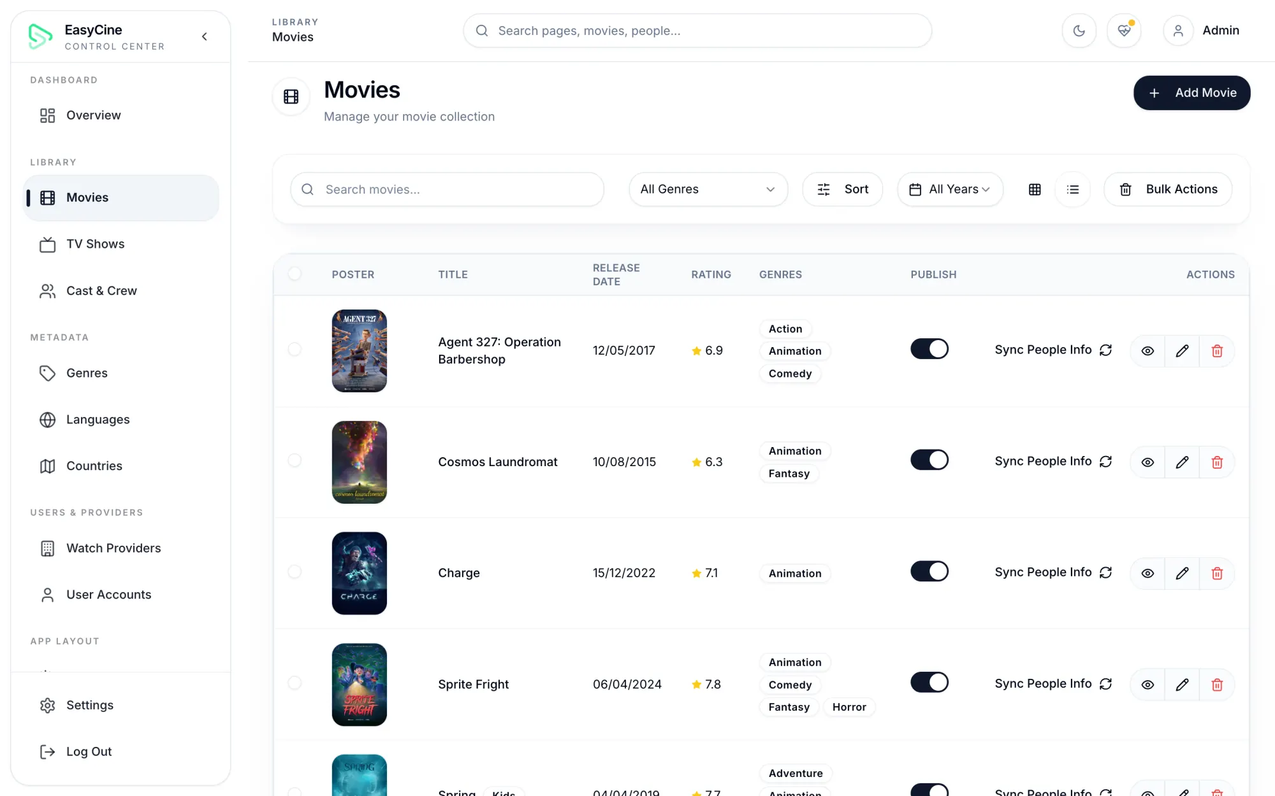View Agent 327 details with eye icon
This screenshot has height=796, width=1275.
(x=1147, y=351)
